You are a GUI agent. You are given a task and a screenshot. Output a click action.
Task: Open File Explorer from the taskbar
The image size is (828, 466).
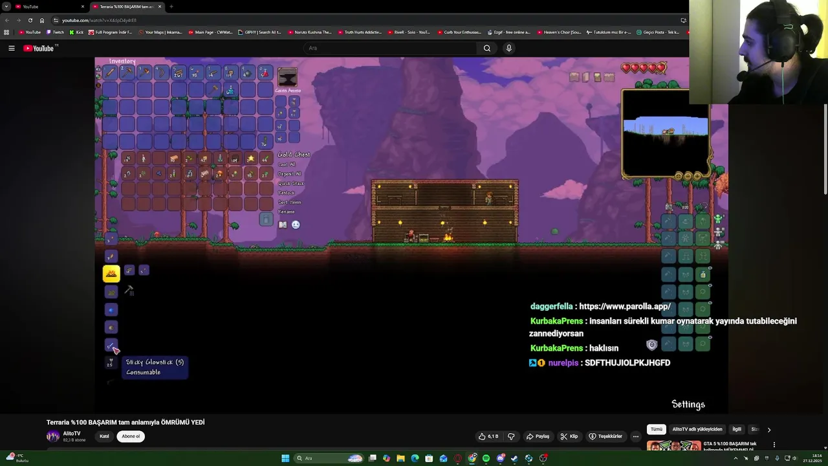(x=400, y=458)
